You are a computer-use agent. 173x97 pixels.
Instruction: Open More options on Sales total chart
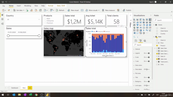click(125, 26)
